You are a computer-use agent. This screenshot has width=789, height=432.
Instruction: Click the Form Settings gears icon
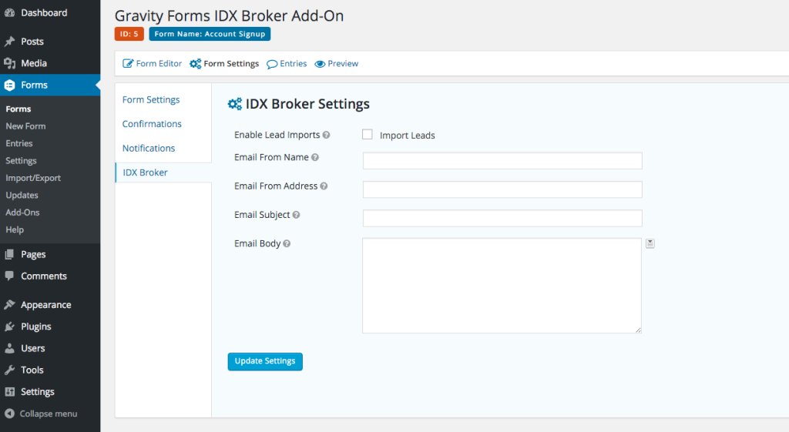point(195,64)
